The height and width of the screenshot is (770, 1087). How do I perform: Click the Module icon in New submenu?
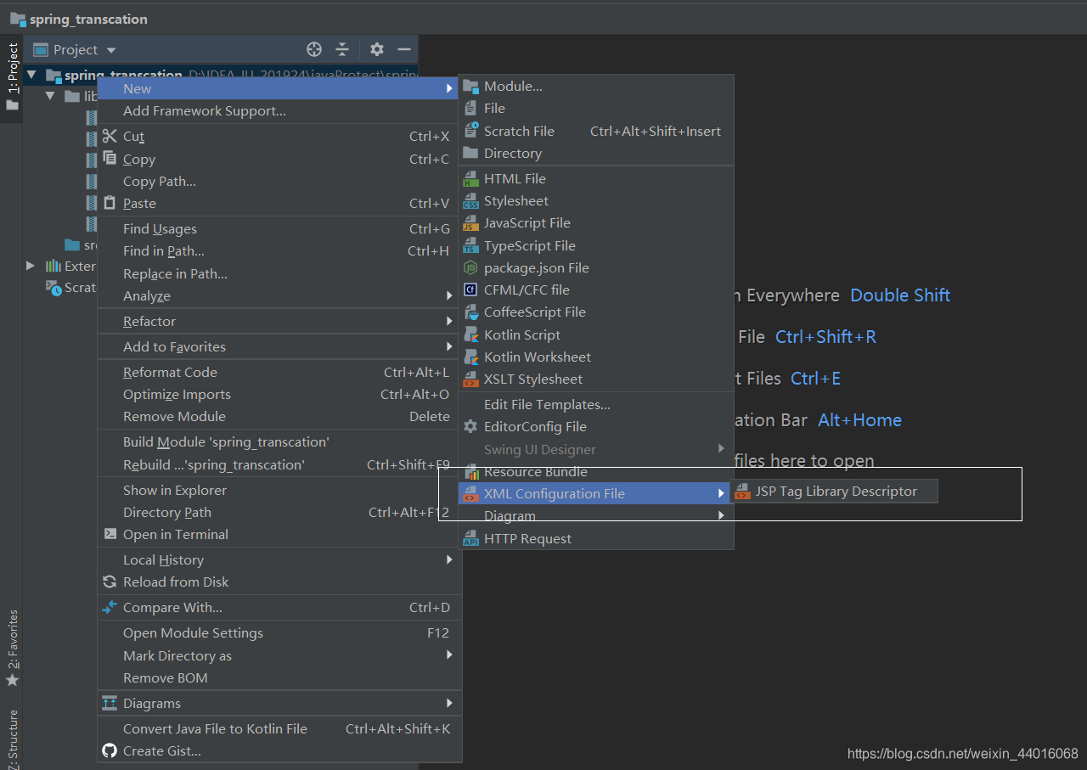pyautogui.click(x=470, y=87)
